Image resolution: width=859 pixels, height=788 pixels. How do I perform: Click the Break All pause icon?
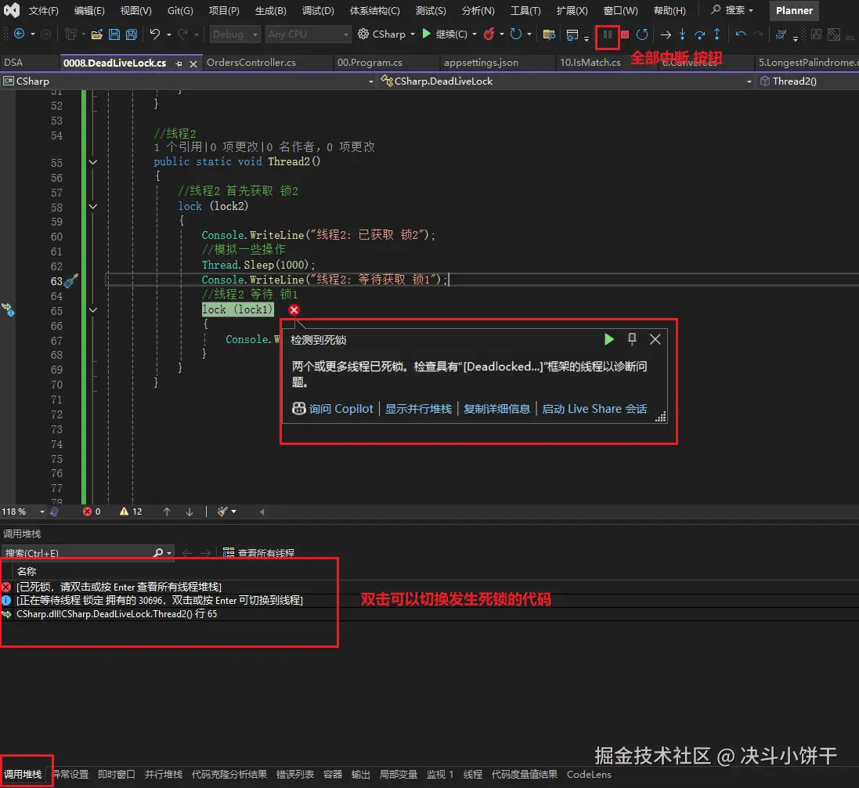[x=607, y=34]
